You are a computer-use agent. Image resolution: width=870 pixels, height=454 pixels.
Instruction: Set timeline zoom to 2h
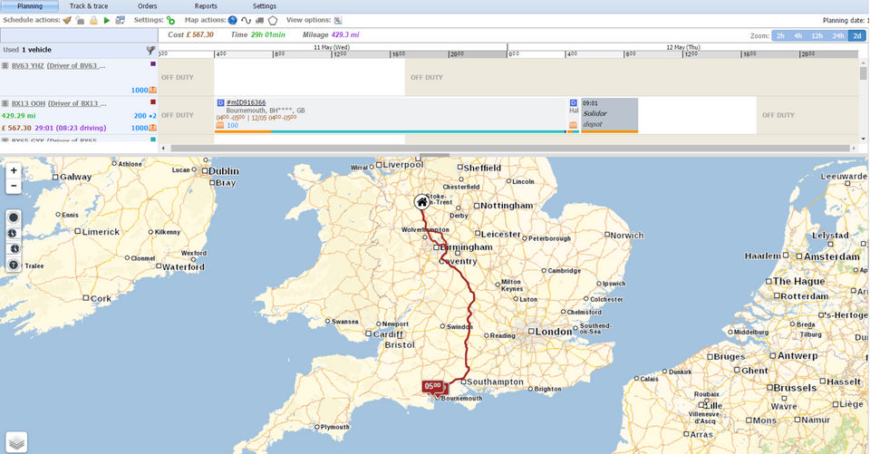point(780,35)
